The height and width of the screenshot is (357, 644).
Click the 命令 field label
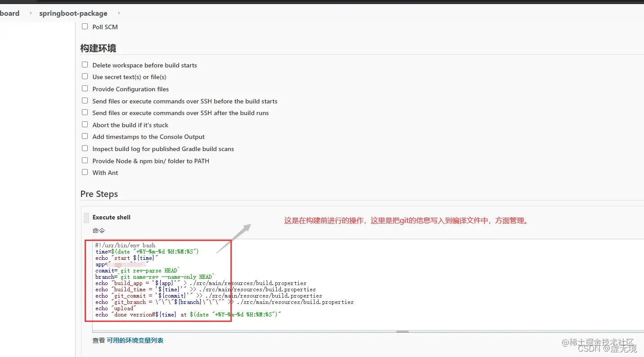coord(99,231)
